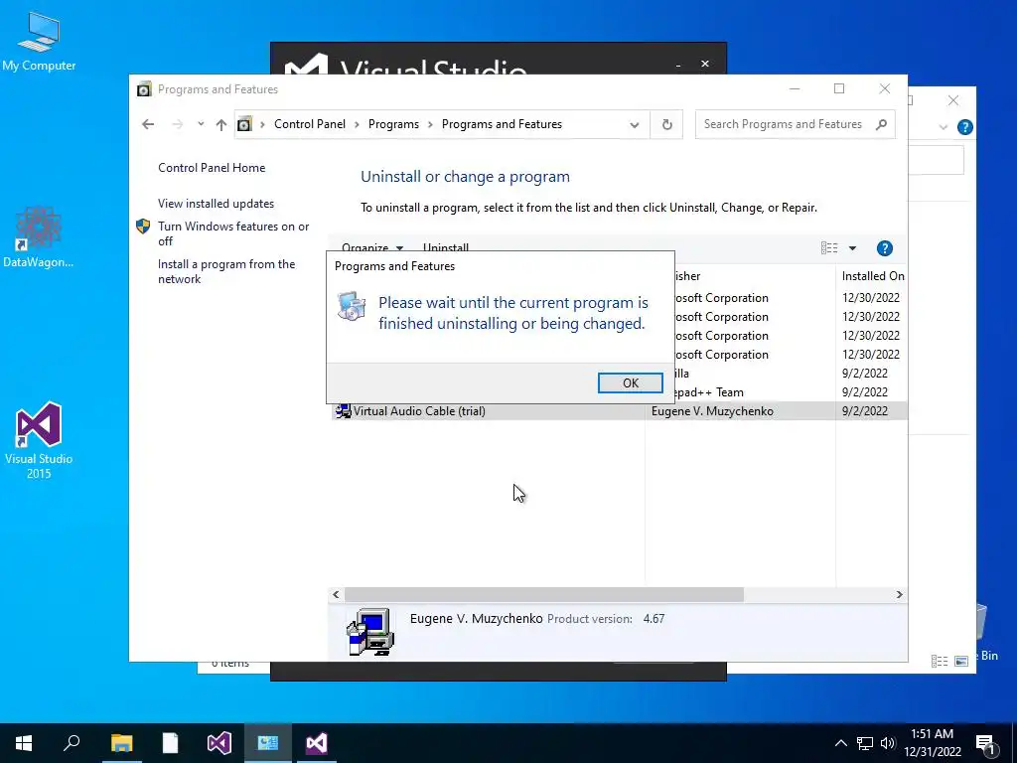This screenshot has height=763, width=1017.
Task: Click the Virtual Audio Cable details pane icon
Action: (x=369, y=631)
